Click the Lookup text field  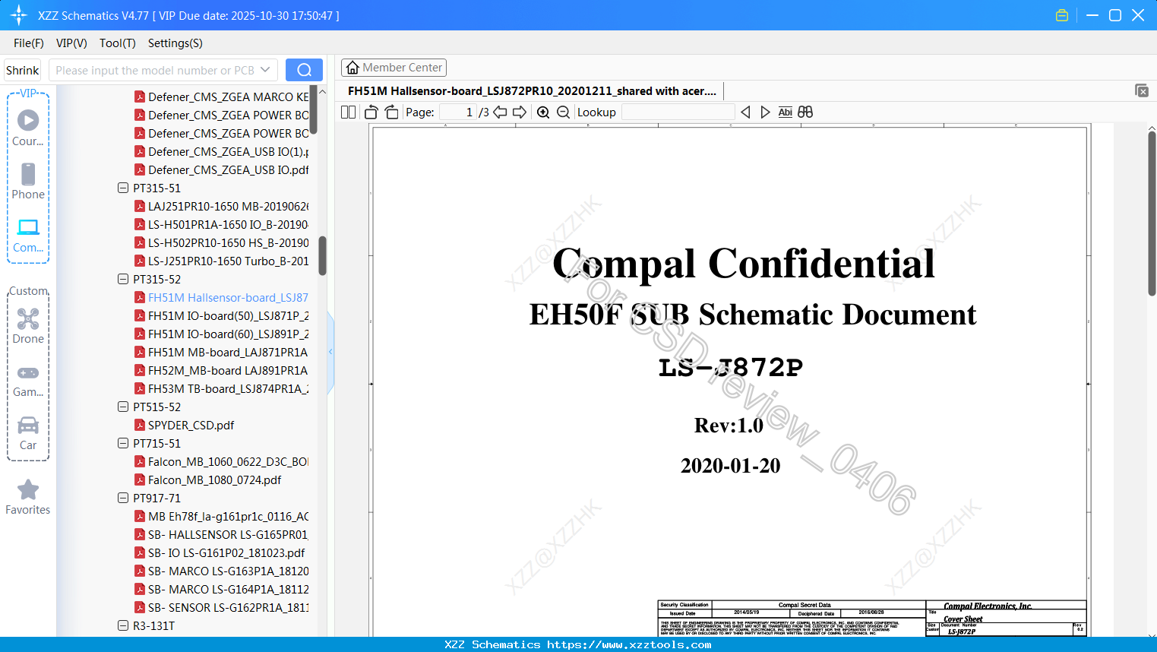[678, 112]
